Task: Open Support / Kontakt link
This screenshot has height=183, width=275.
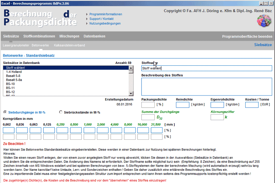Action: click(x=101, y=19)
